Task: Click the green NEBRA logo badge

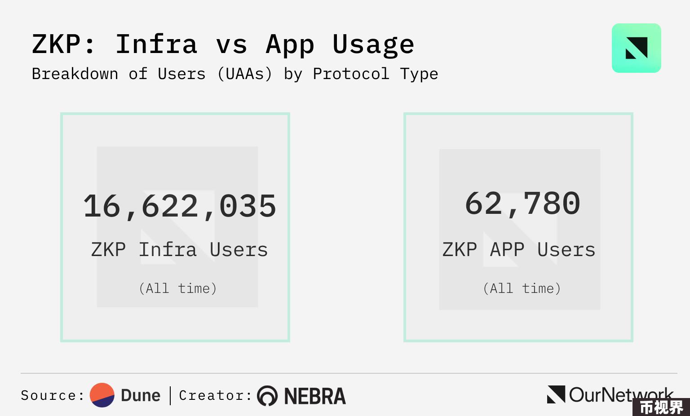Action: 636,48
